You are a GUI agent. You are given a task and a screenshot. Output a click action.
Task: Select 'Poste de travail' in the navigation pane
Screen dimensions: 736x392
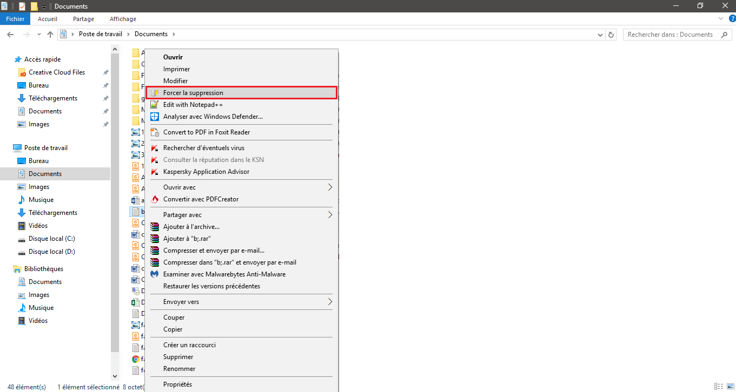click(45, 148)
